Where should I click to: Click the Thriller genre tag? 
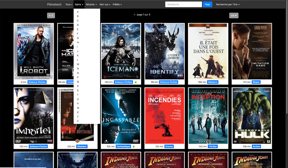[213, 146]
